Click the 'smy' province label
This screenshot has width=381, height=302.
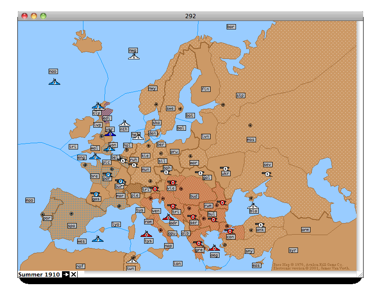pyautogui.click(x=249, y=251)
